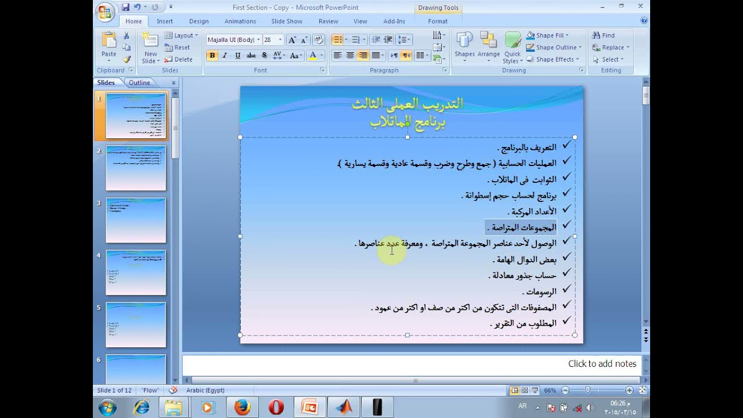Save the presentation from Quick Access toolbar
743x418 pixels.
click(x=125, y=8)
